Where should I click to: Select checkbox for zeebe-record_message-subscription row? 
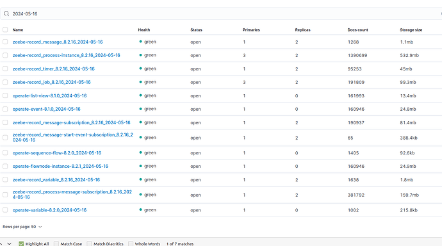click(5, 122)
